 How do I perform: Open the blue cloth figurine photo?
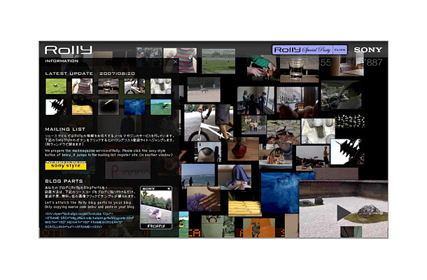[x=234, y=177]
